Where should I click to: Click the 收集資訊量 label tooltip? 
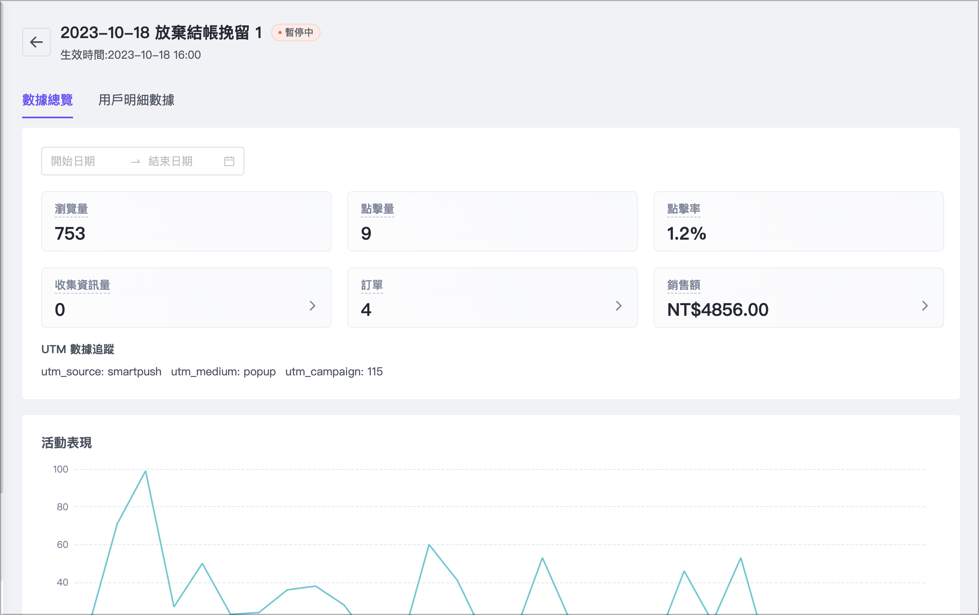click(83, 285)
